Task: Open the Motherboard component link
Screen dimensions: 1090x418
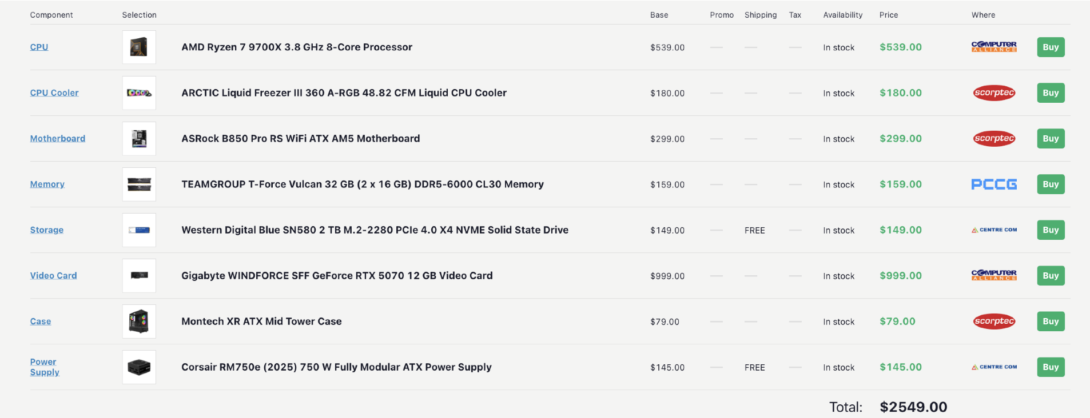Action: click(58, 138)
